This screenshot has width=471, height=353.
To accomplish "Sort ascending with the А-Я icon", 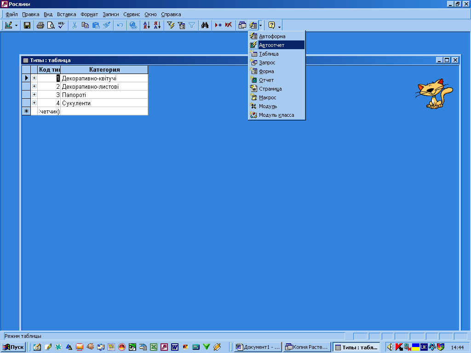I will tap(147, 25).
